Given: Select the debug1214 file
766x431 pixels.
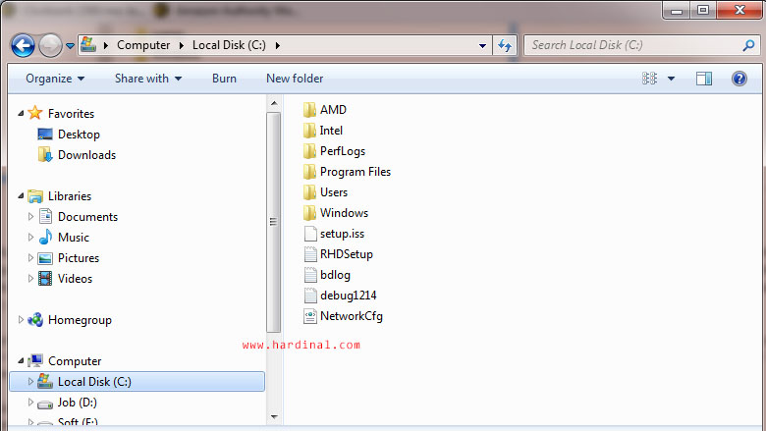Looking at the screenshot, I should (341, 296).
